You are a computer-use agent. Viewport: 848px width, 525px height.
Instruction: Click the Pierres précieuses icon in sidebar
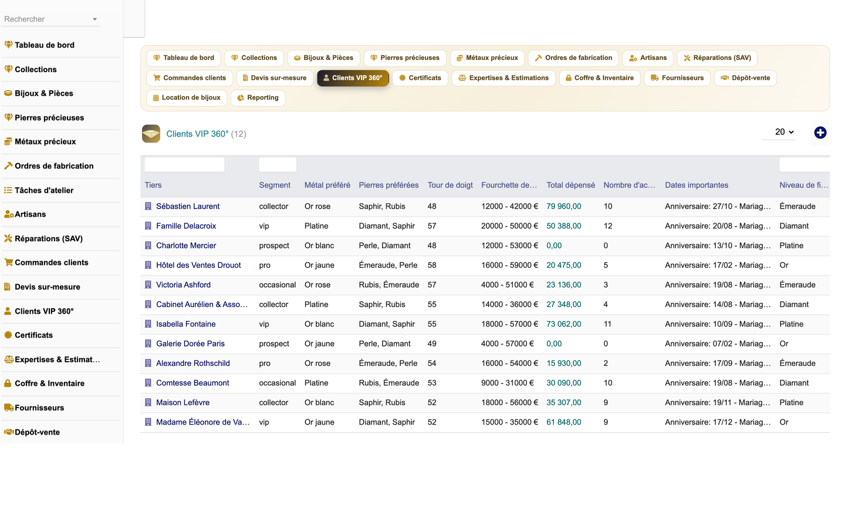[x=8, y=117]
